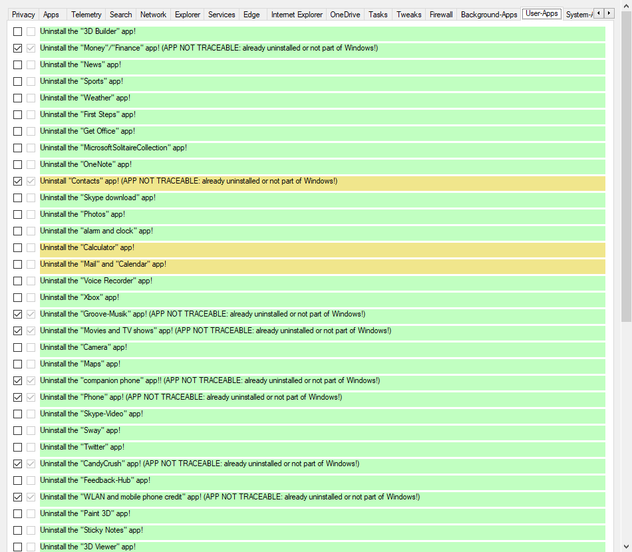Viewport: 632px width, 552px height.
Task: Switch to the Background-Apps tab
Action: 489,15
